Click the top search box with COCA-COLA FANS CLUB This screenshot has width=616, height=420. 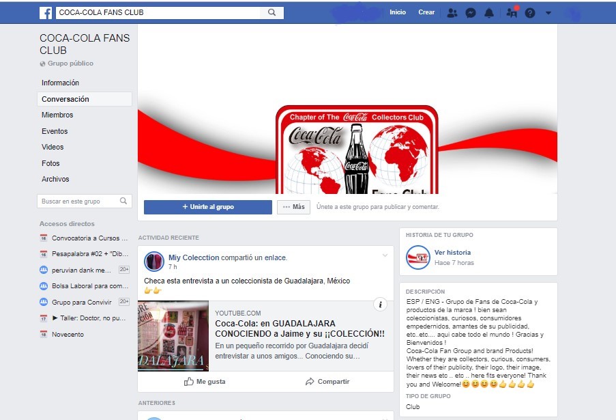158,12
